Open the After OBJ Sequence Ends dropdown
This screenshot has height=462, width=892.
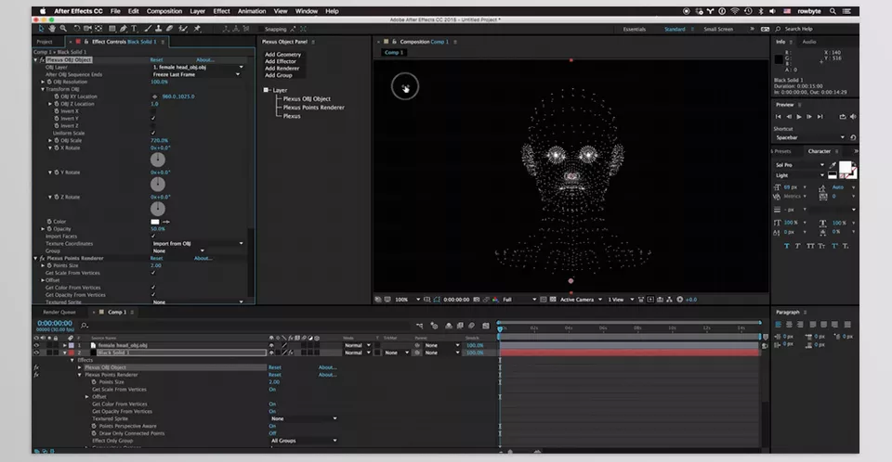coord(196,74)
